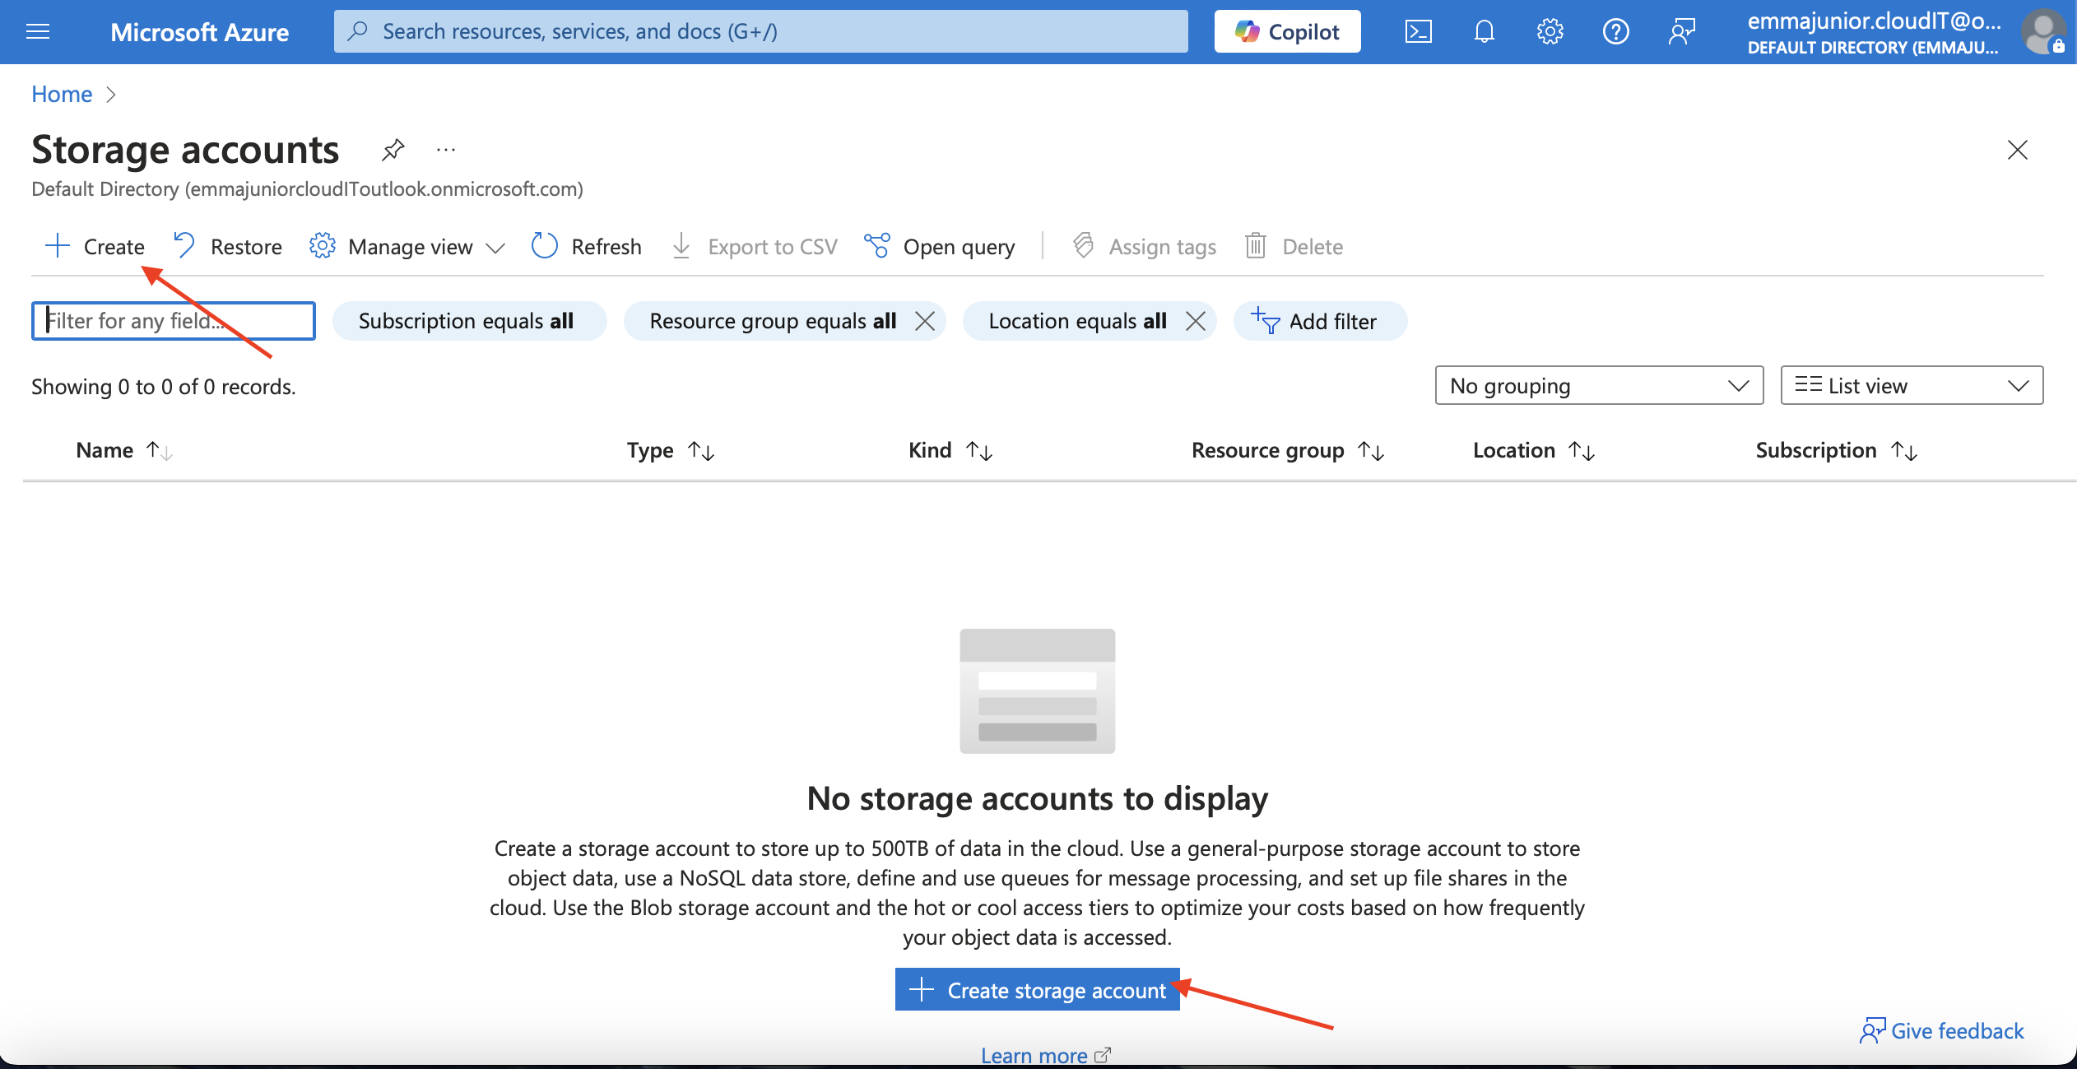Click the Filter for any field box
The image size is (2077, 1069).
(174, 320)
